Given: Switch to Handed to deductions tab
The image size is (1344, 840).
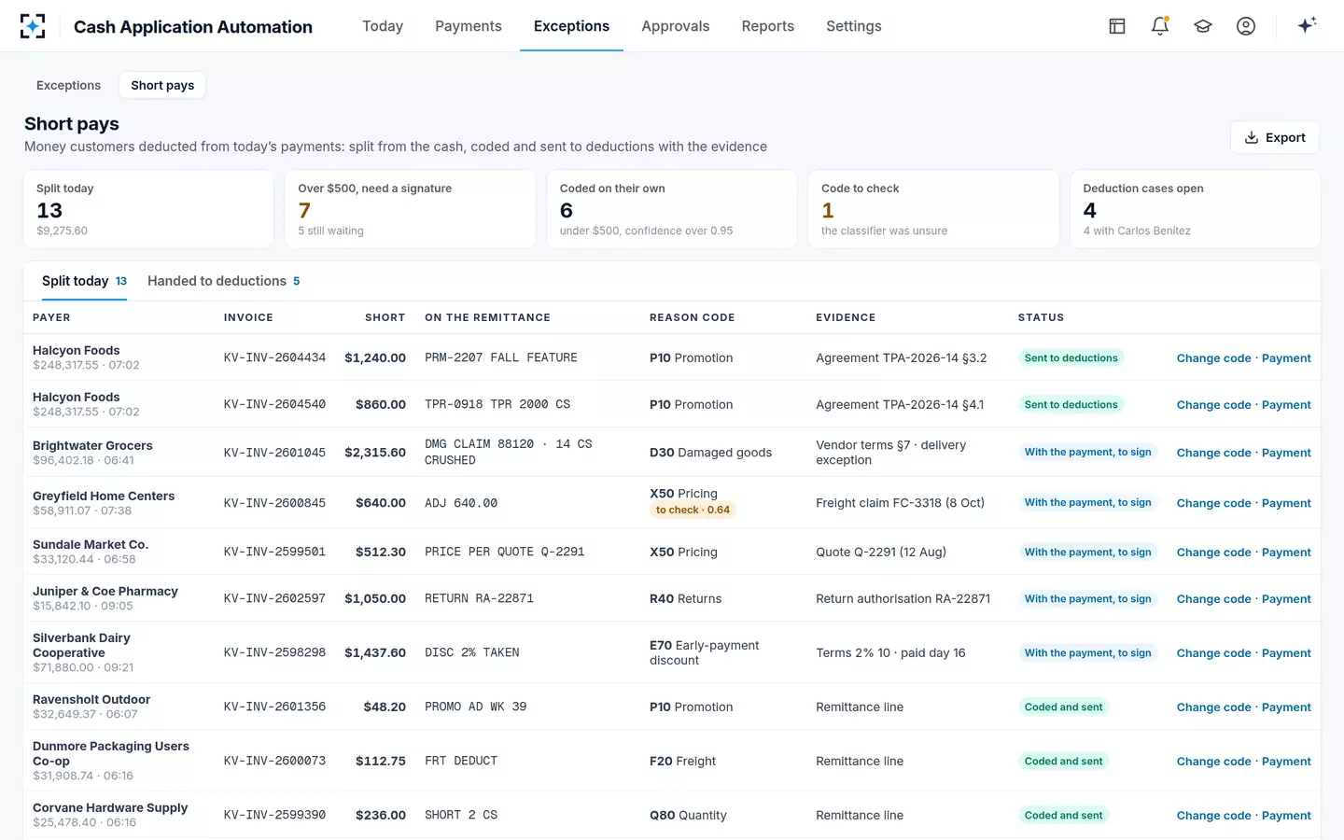Looking at the screenshot, I should (224, 281).
